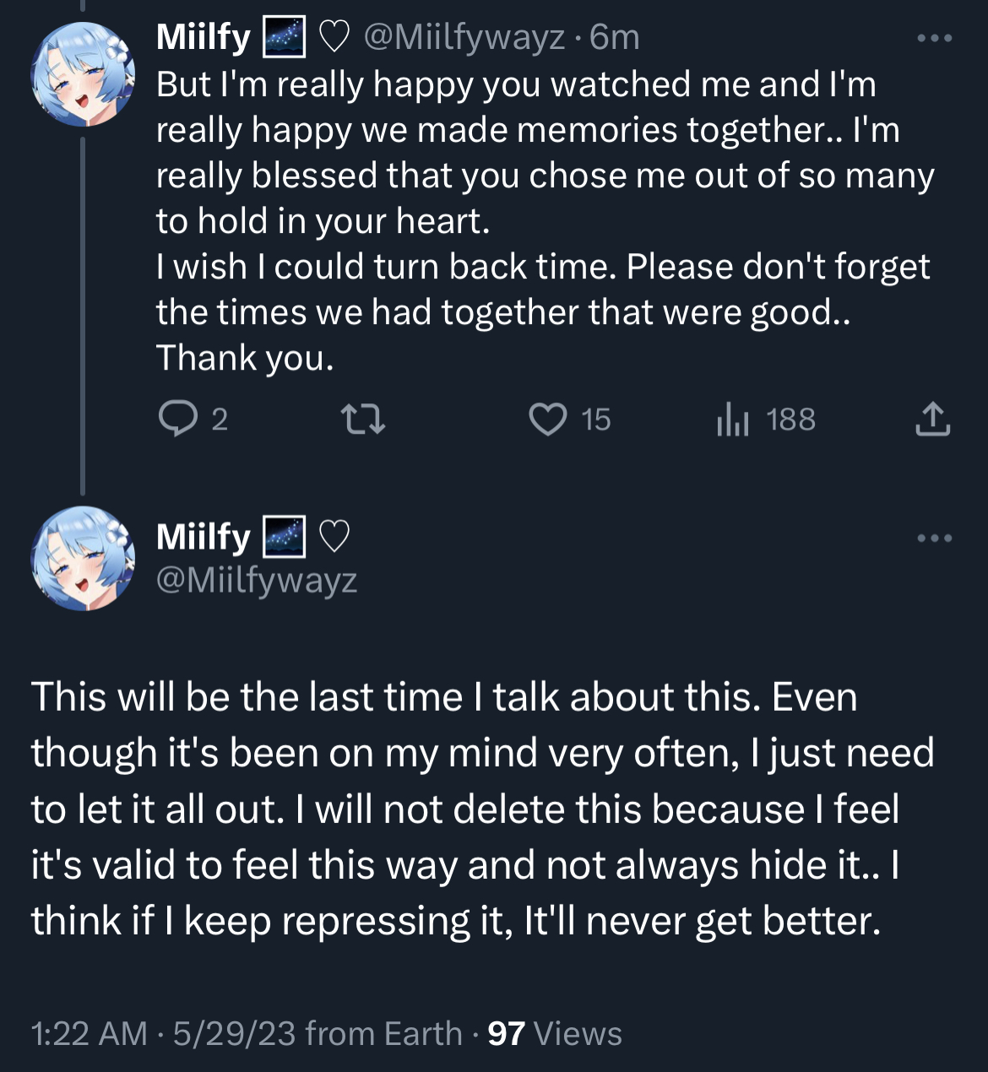This screenshot has height=1072, width=988.
Task: Retweet the first Miilfy tweet
Action: (362, 419)
